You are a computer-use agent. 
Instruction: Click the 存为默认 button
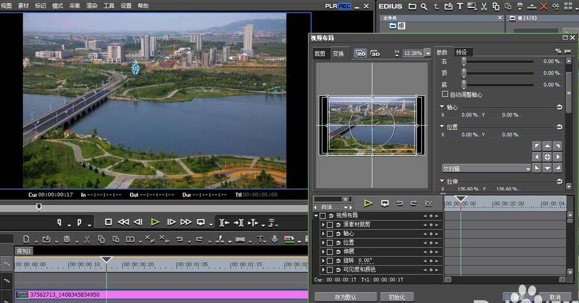(345, 297)
